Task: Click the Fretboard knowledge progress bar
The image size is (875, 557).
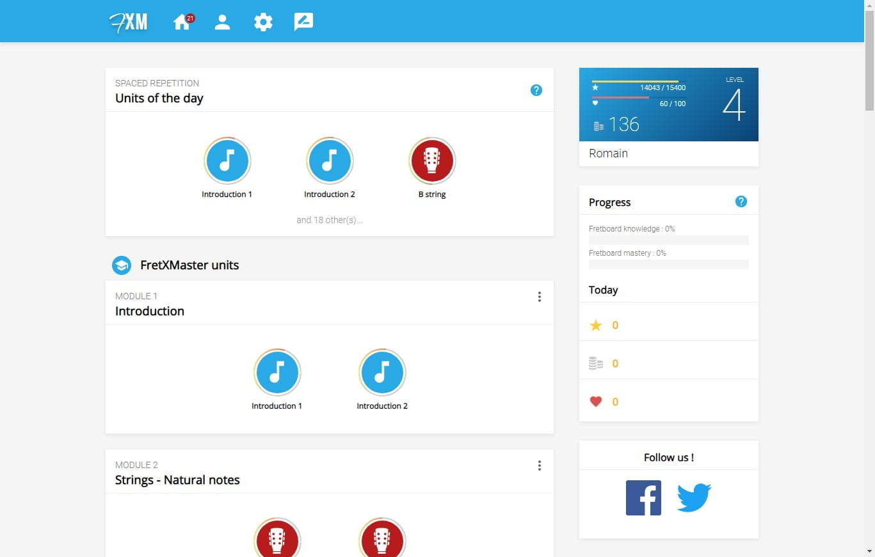Action: 669,240
